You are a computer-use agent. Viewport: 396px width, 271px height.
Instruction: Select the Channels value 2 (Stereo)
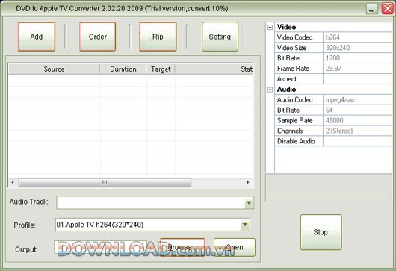357,131
